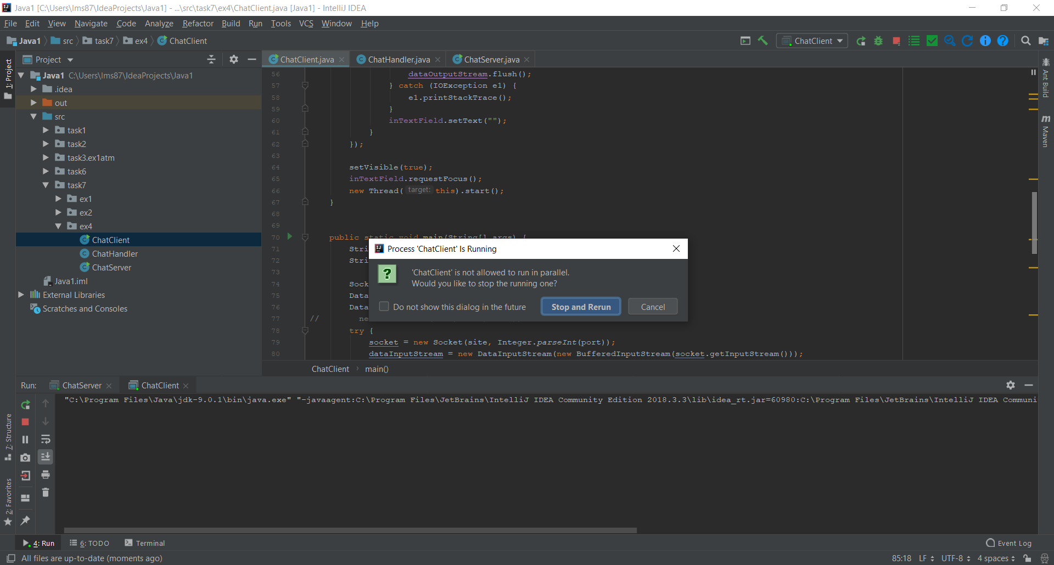Viewport: 1054px width, 565px height.
Task: Open the Maven side panel
Action: (1046, 131)
